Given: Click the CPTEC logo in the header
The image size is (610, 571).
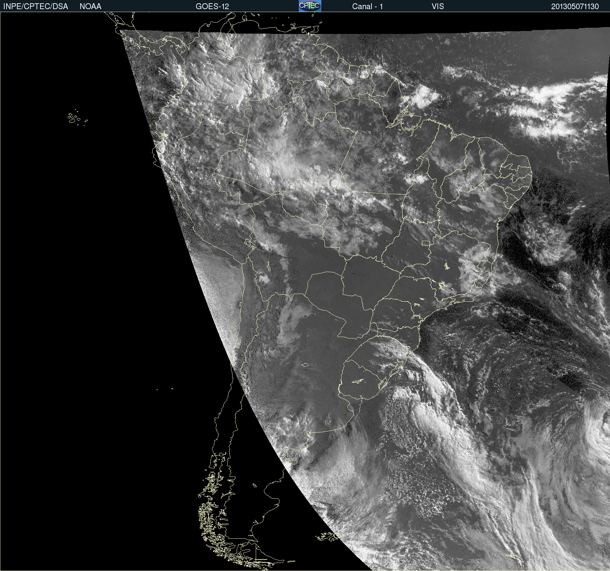Looking at the screenshot, I should [x=310, y=6].
